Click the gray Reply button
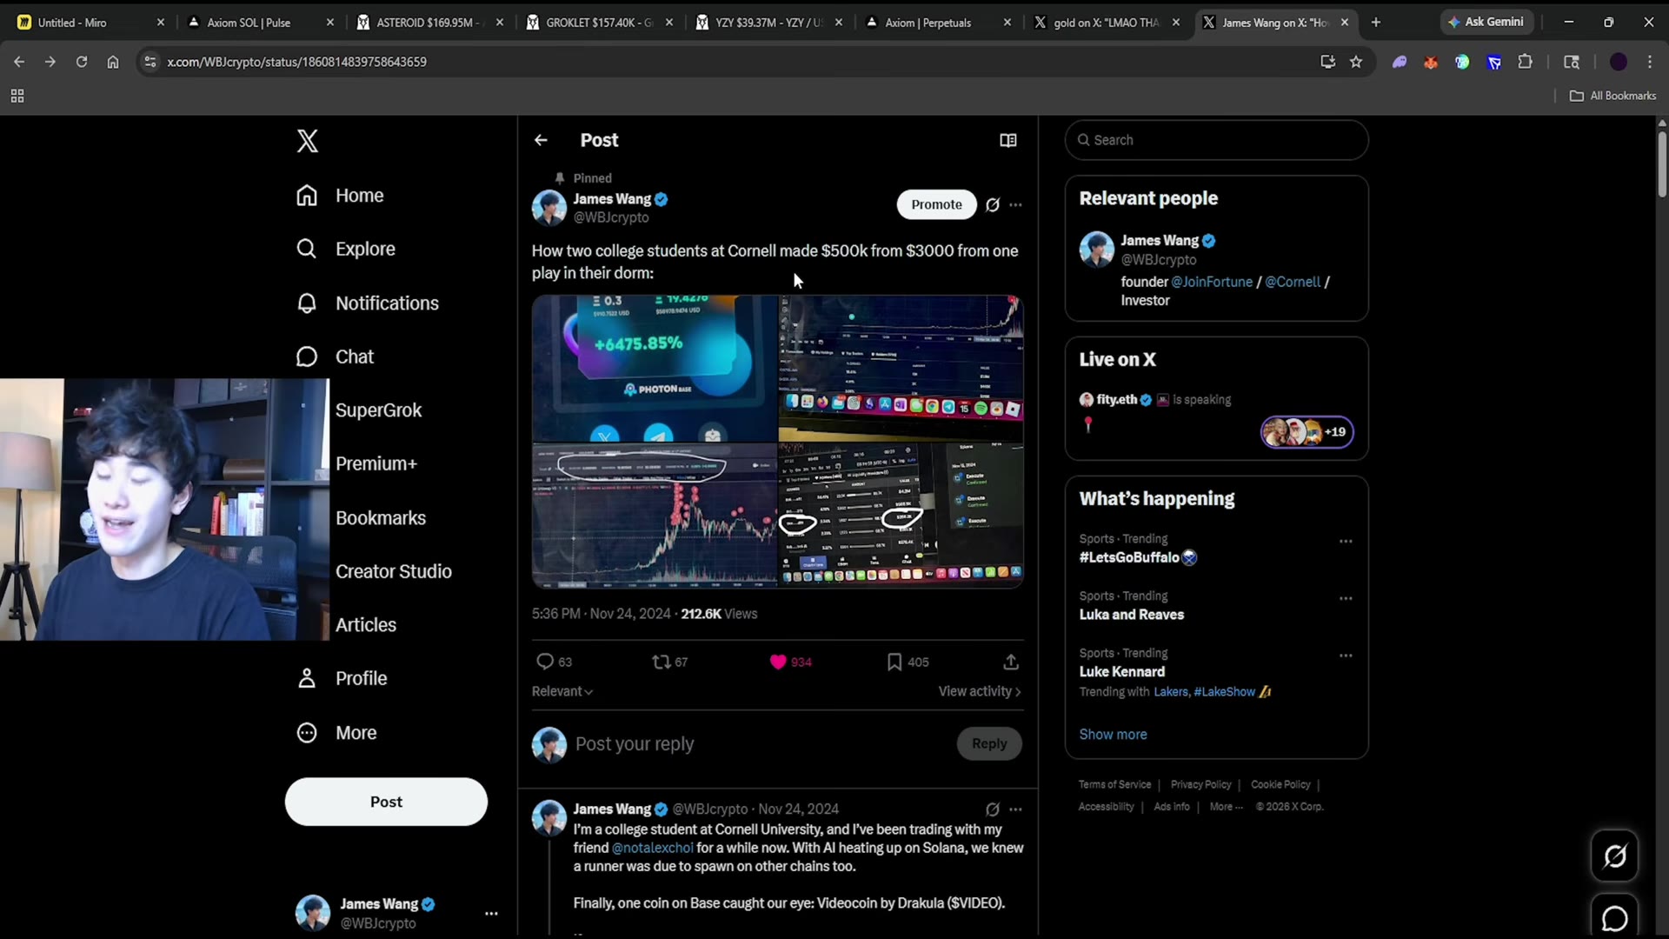 pos(989,743)
